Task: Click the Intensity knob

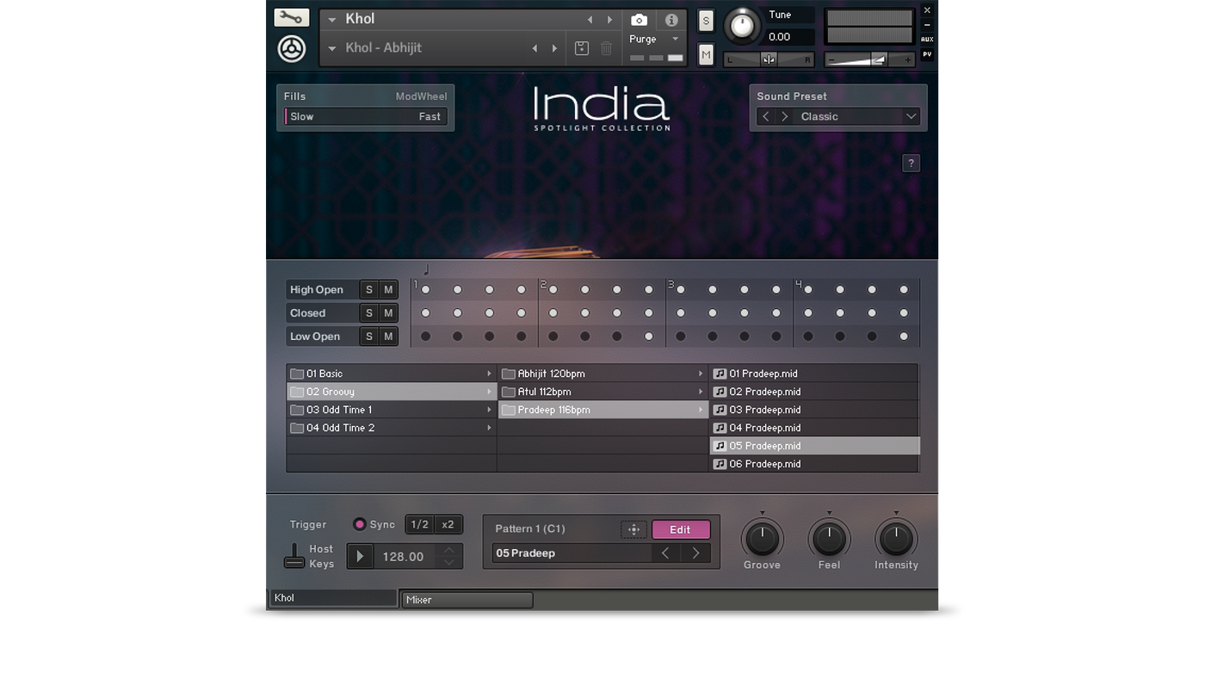Action: click(896, 539)
